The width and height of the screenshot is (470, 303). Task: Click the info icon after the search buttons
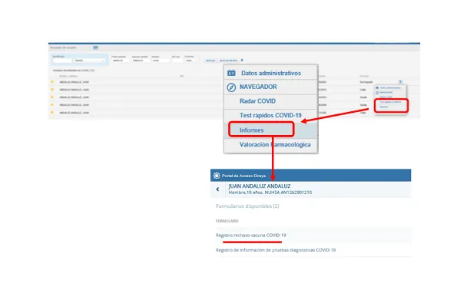pos(242,60)
